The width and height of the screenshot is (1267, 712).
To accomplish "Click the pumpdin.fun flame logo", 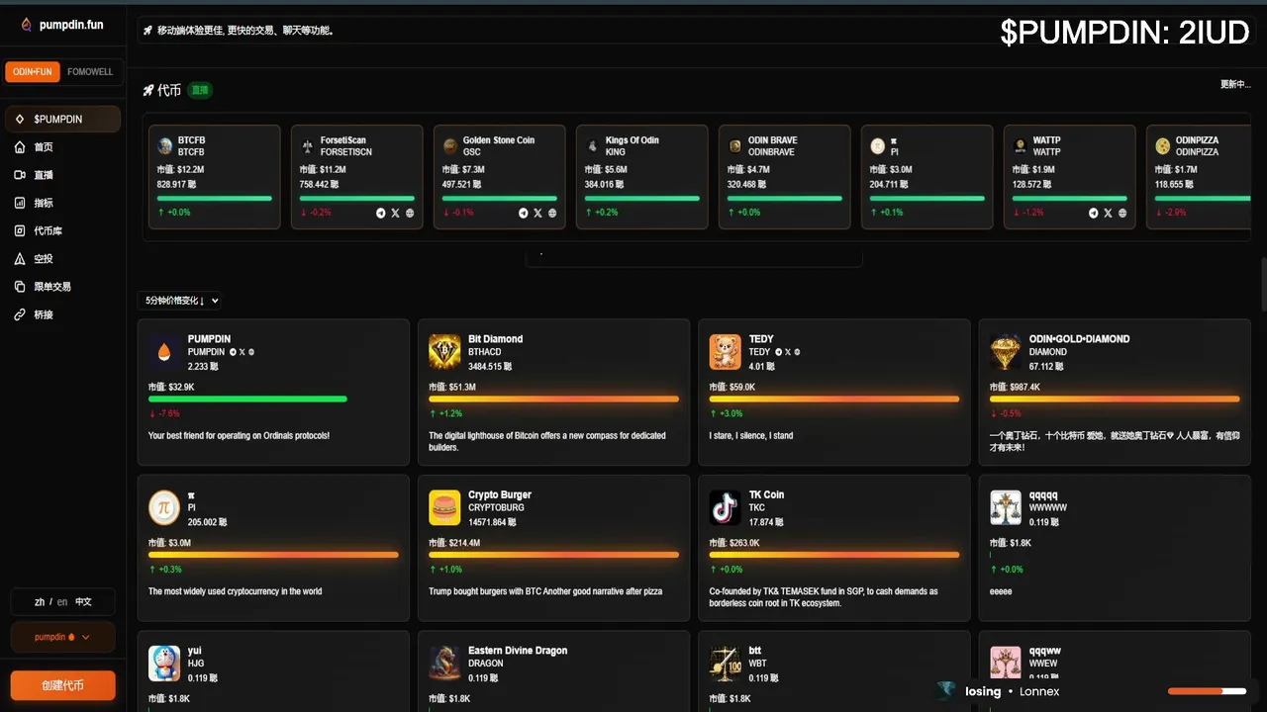I will tap(27, 25).
